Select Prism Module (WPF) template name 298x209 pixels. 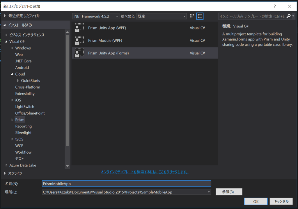tap(105, 40)
